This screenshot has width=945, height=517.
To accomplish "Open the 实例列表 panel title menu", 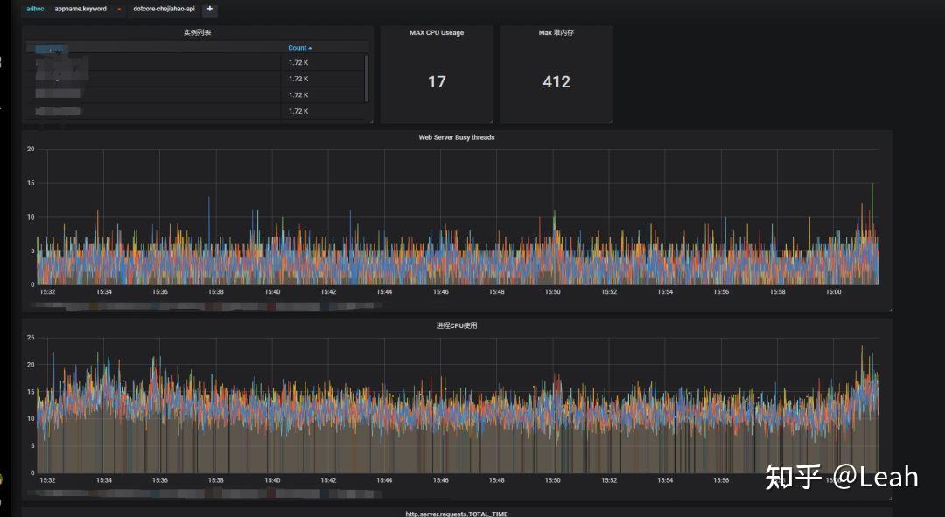I will point(197,32).
